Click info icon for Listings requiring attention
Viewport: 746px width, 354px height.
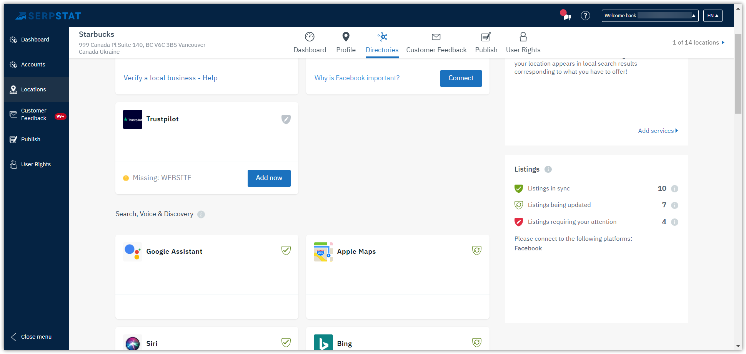(x=674, y=222)
